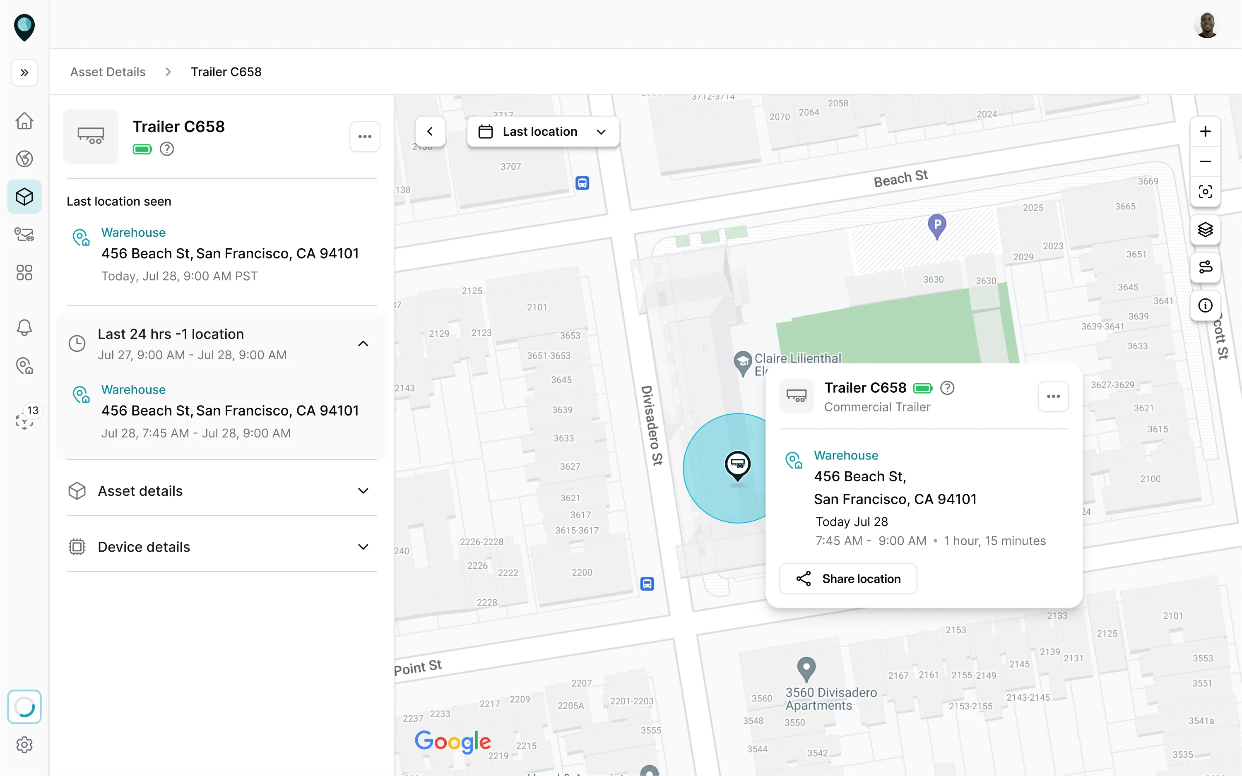Expand the Asset details section
This screenshot has width=1242, height=776.
pyautogui.click(x=363, y=491)
